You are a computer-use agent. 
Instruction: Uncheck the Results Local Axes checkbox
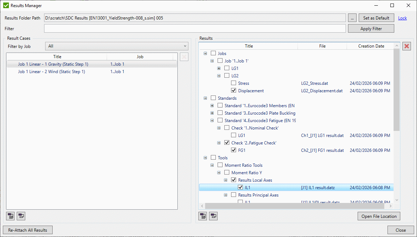click(x=234, y=180)
